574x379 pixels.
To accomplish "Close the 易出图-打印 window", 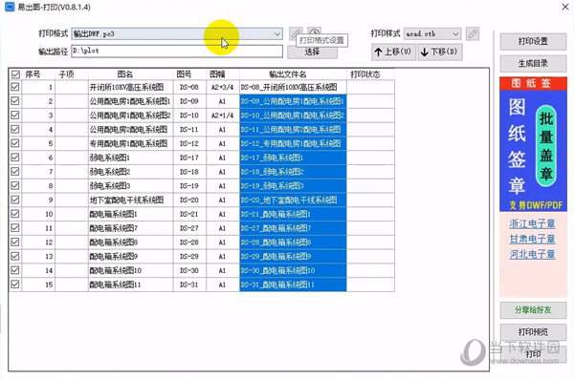I will coord(565,7).
